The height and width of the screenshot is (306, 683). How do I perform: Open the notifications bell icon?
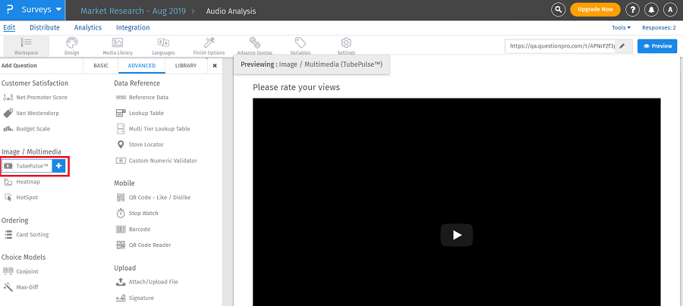[x=651, y=10]
